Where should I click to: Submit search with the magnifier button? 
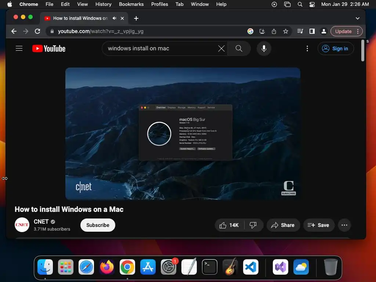pyautogui.click(x=239, y=48)
